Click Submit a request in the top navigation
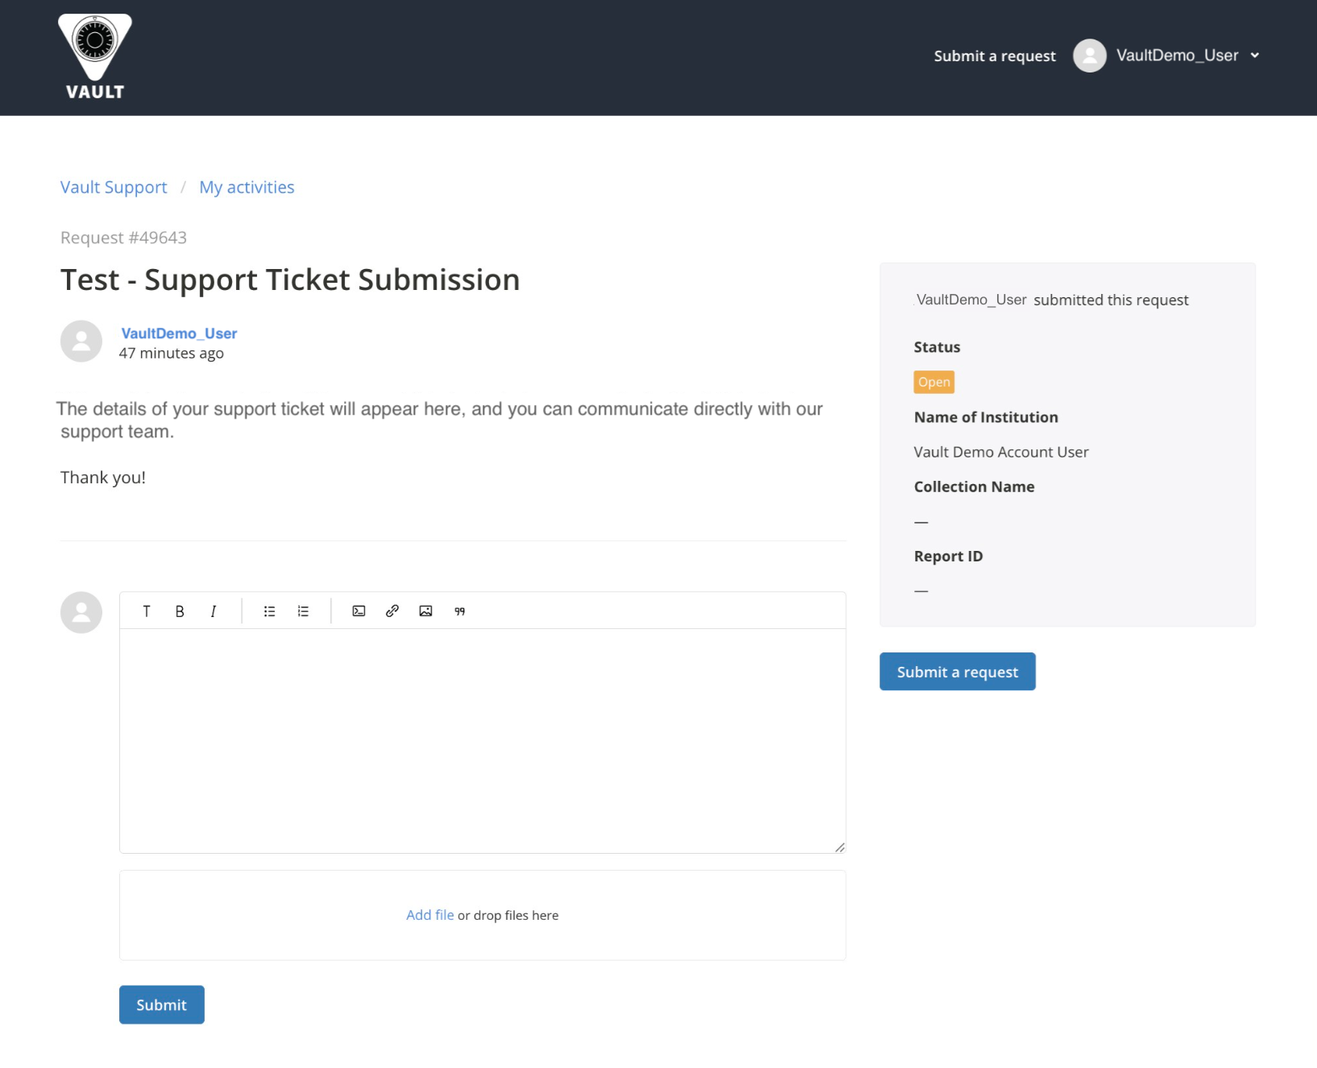The width and height of the screenshot is (1317, 1068). 995,56
